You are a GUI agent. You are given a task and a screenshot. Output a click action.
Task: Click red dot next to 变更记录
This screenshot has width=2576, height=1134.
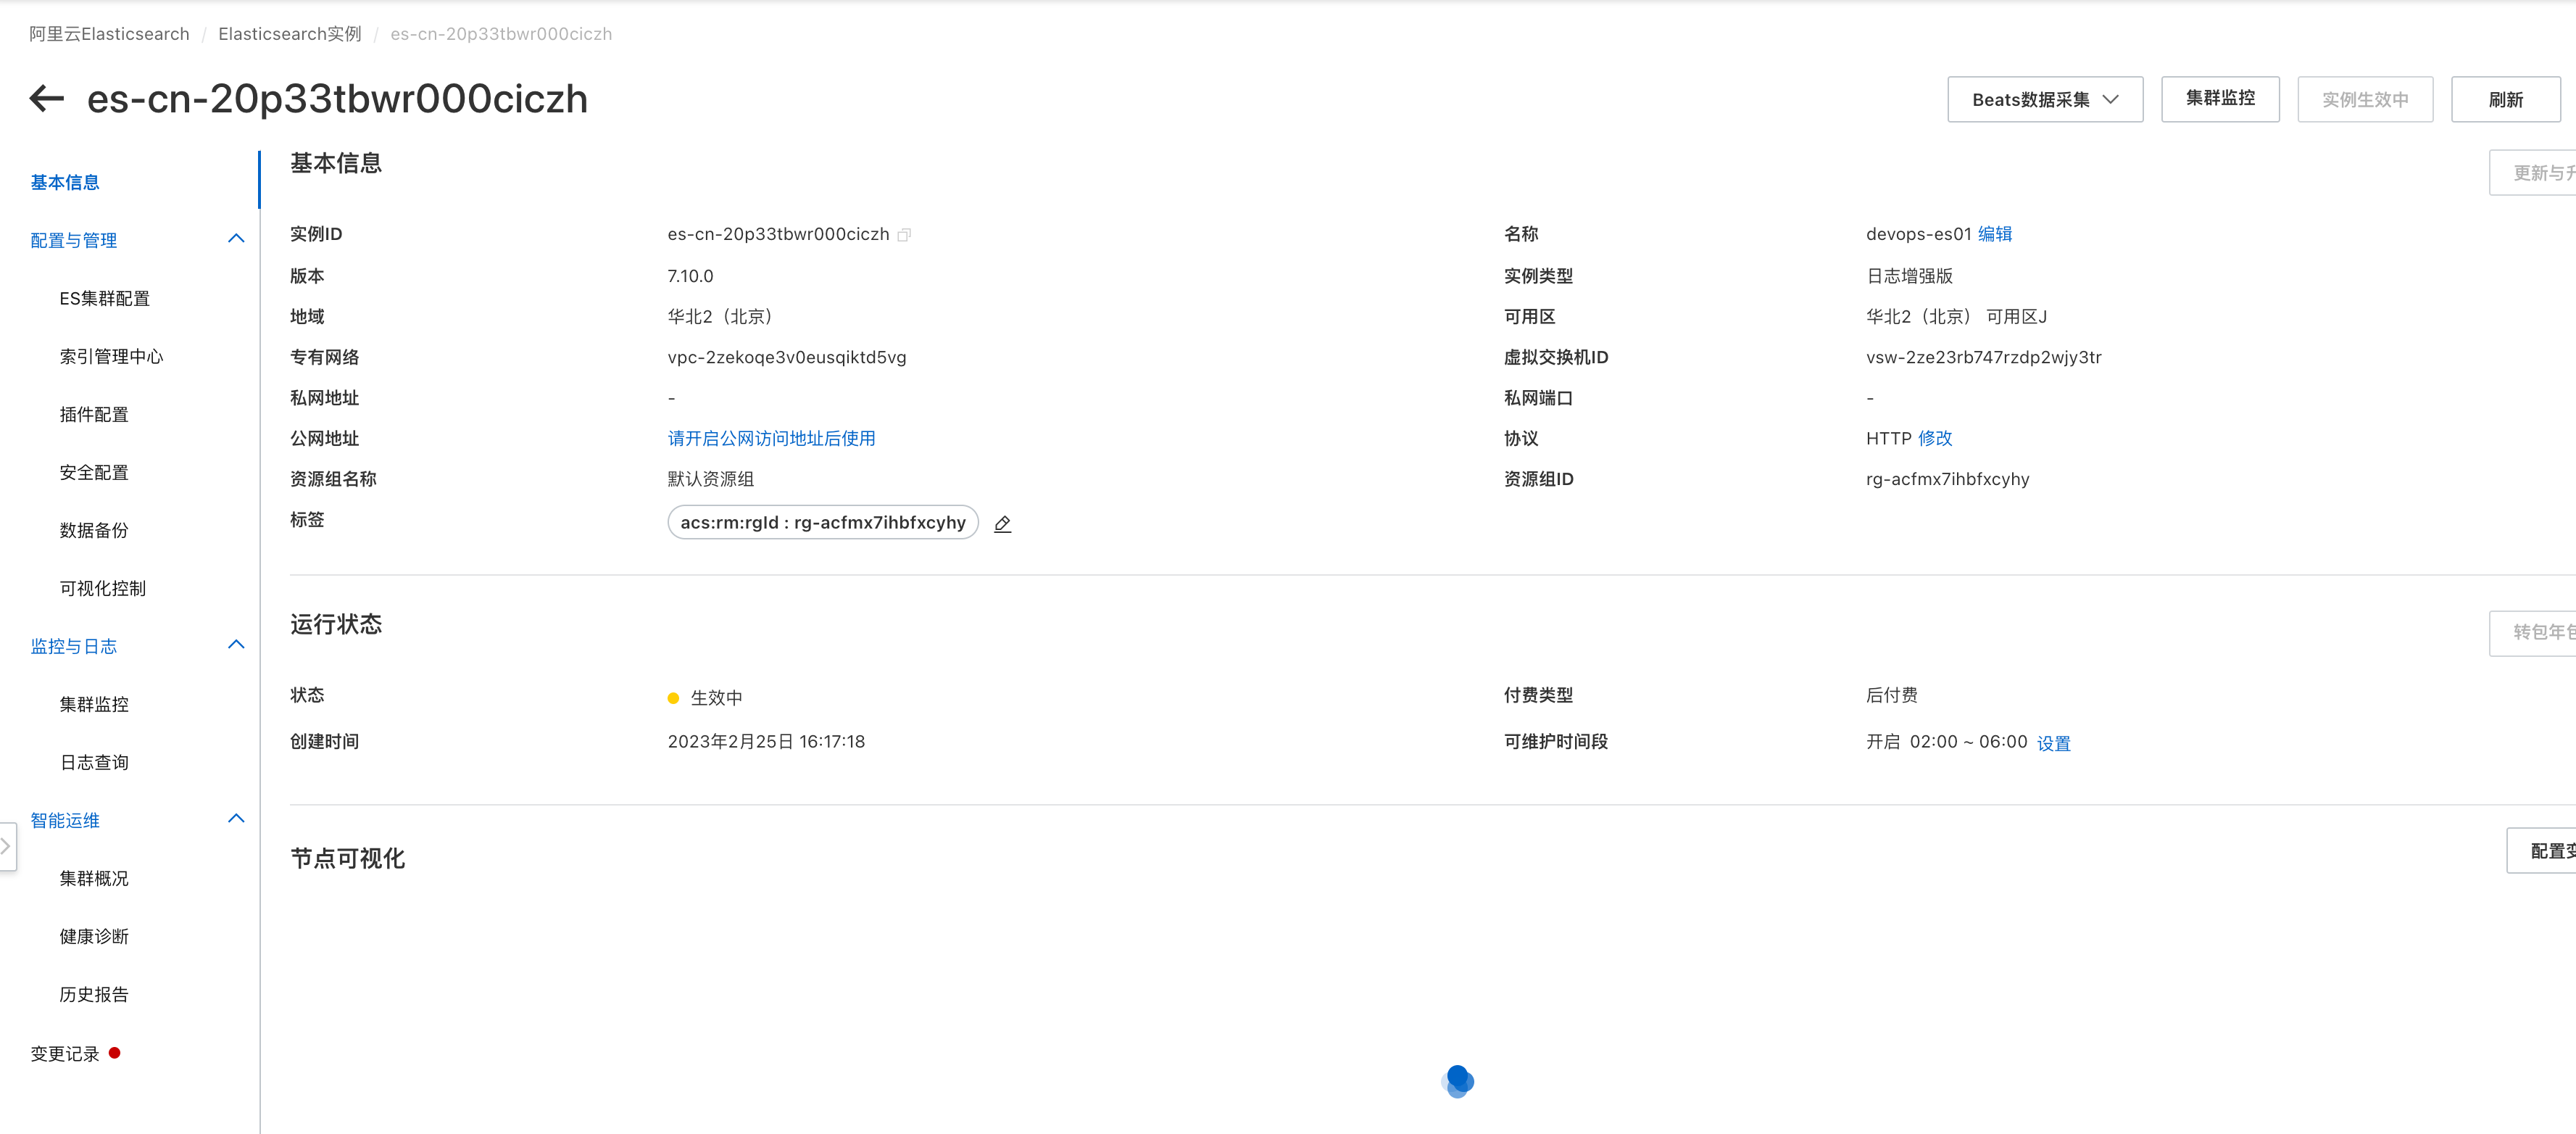pyautogui.click(x=115, y=1053)
